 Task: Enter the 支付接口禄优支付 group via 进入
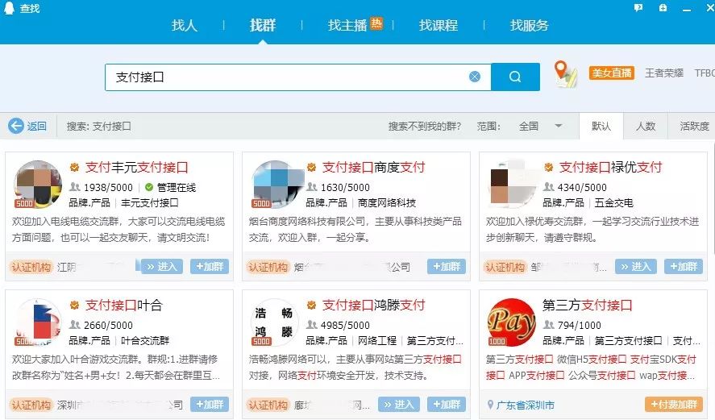pos(636,266)
